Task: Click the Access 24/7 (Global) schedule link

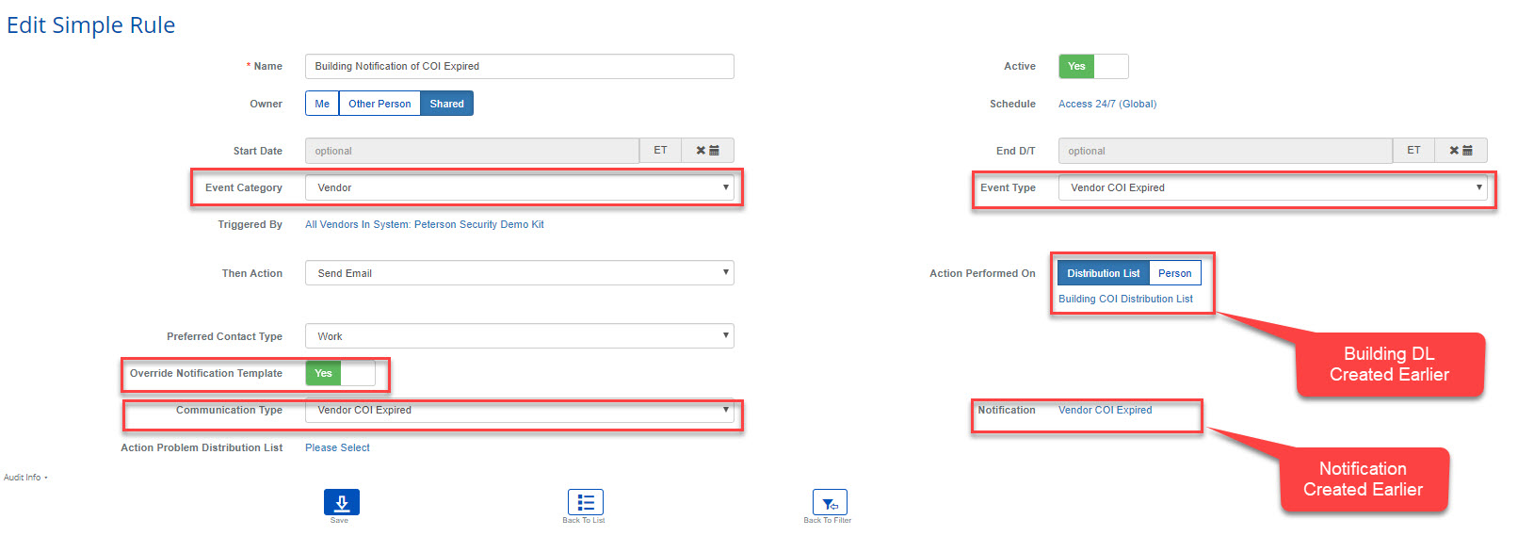Action: pos(1106,105)
